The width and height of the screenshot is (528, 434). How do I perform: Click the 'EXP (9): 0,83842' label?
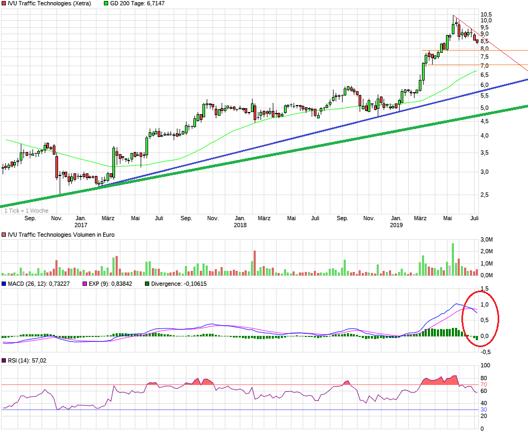tap(110, 284)
